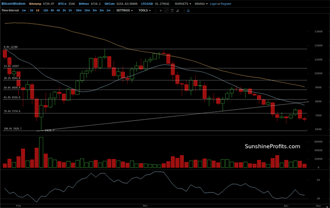This screenshot has height=208, width=330.
Task: Click the 61.8% Fibonacci level label
Action: pyautogui.click(x=11, y=98)
